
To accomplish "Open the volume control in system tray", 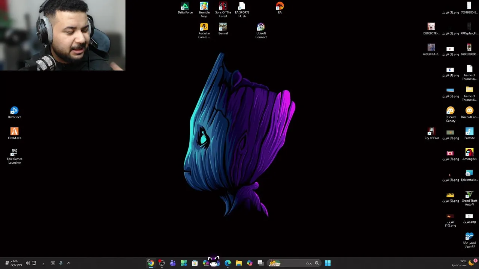I will tap(28, 263).
